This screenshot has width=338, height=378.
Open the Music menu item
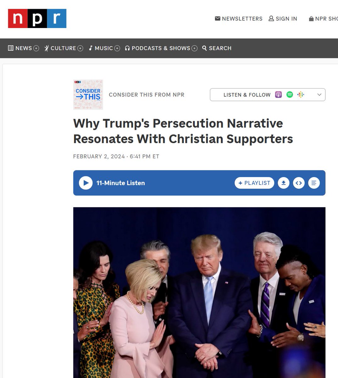click(x=101, y=48)
